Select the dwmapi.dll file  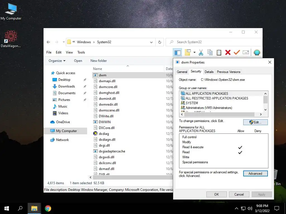tap(107, 81)
